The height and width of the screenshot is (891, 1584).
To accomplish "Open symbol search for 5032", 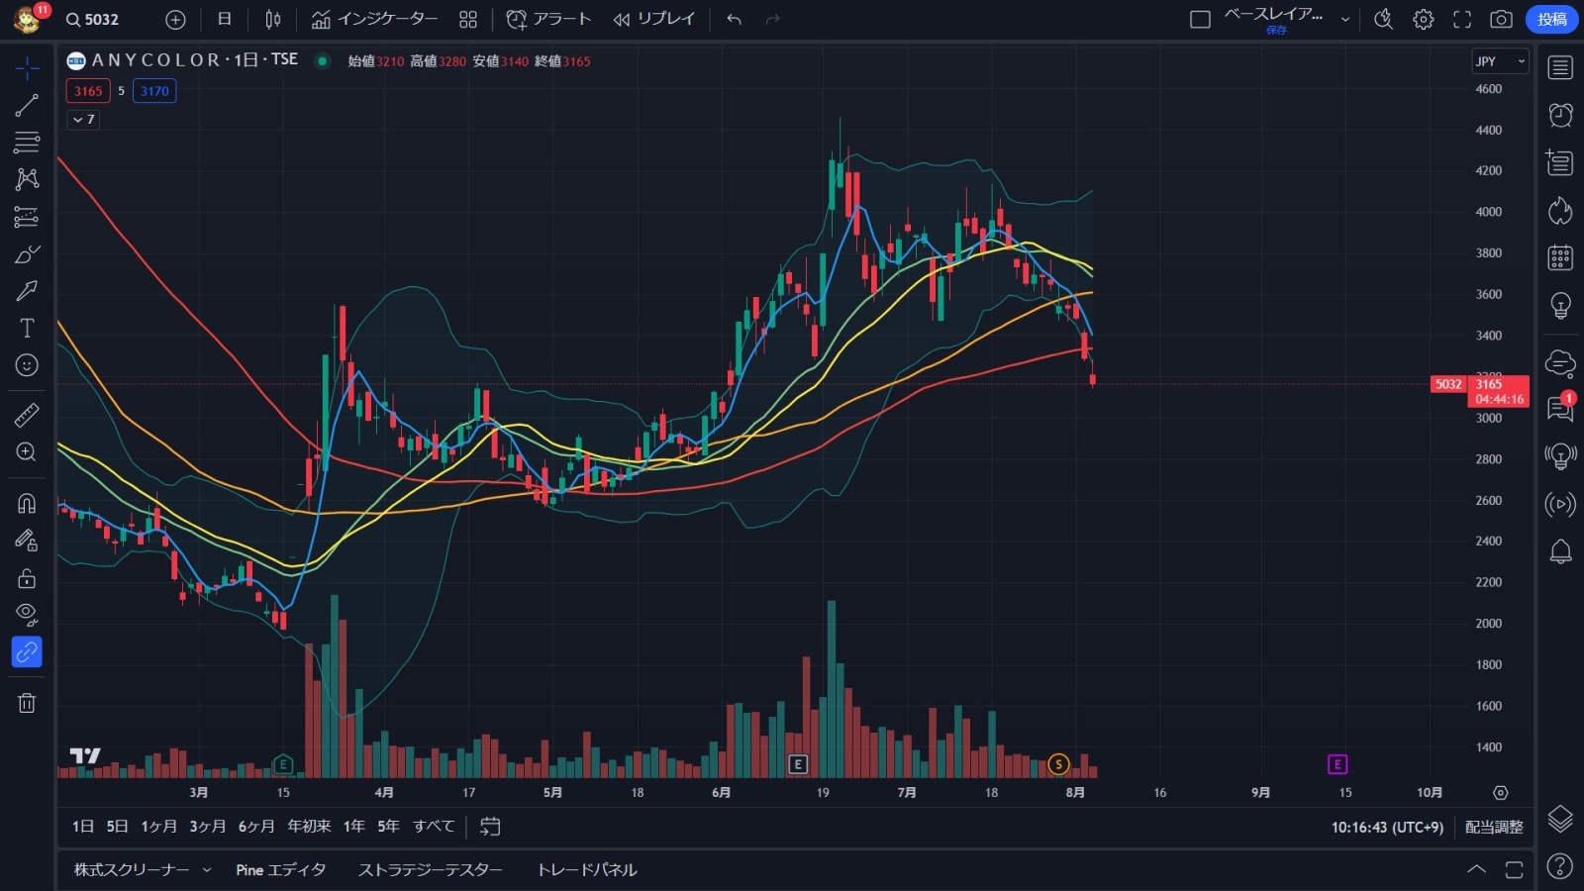I will 92,19.
